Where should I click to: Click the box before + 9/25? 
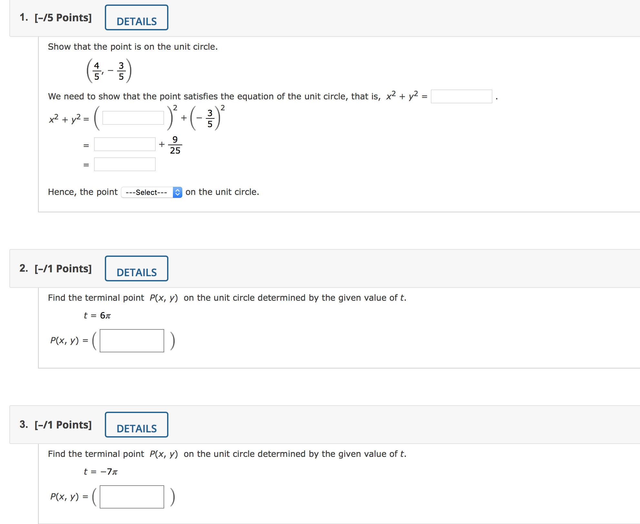pos(125,144)
